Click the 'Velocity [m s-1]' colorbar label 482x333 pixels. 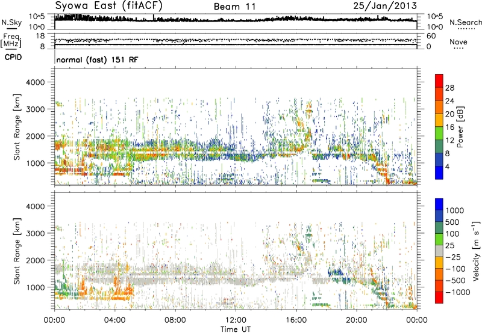(x=477, y=251)
